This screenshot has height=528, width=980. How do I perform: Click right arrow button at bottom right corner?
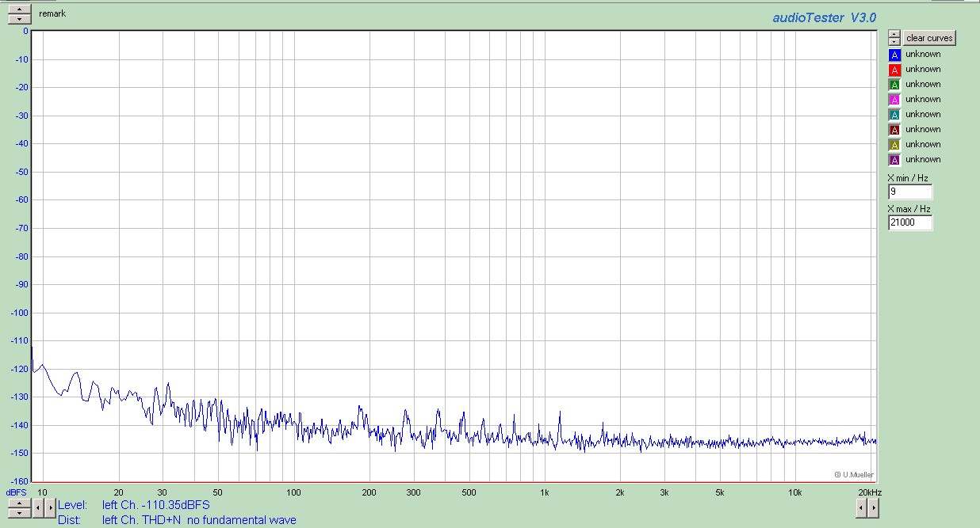tap(874, 509)
